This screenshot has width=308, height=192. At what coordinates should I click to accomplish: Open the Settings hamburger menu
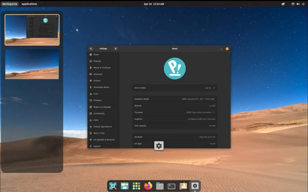tap(115, 49)
